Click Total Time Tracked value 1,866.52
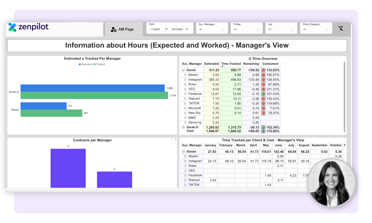This screenshot has width=372, height=223. point(234,131)
